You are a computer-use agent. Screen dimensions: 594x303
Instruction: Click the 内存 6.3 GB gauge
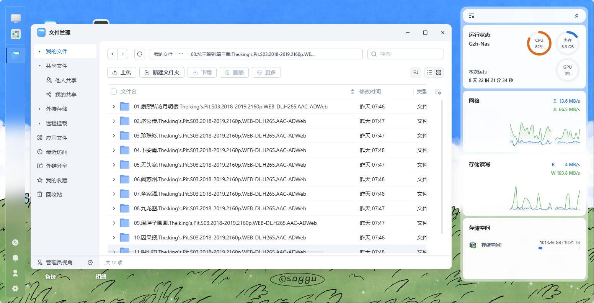point(568,43)
